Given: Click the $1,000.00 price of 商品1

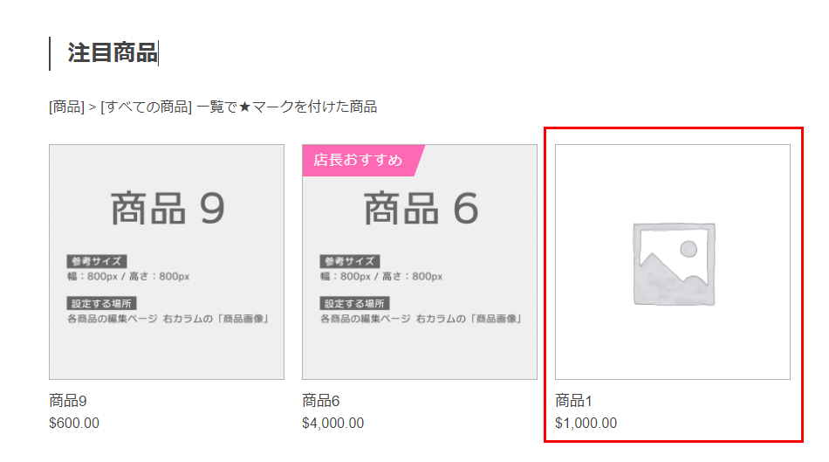Looking at the screenshot, I should (586, 423).
